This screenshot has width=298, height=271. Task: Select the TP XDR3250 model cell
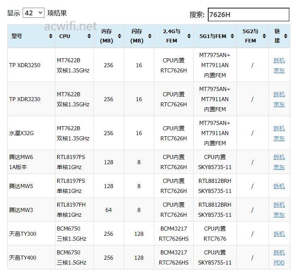pyautogui.click(x=31, y=65)
